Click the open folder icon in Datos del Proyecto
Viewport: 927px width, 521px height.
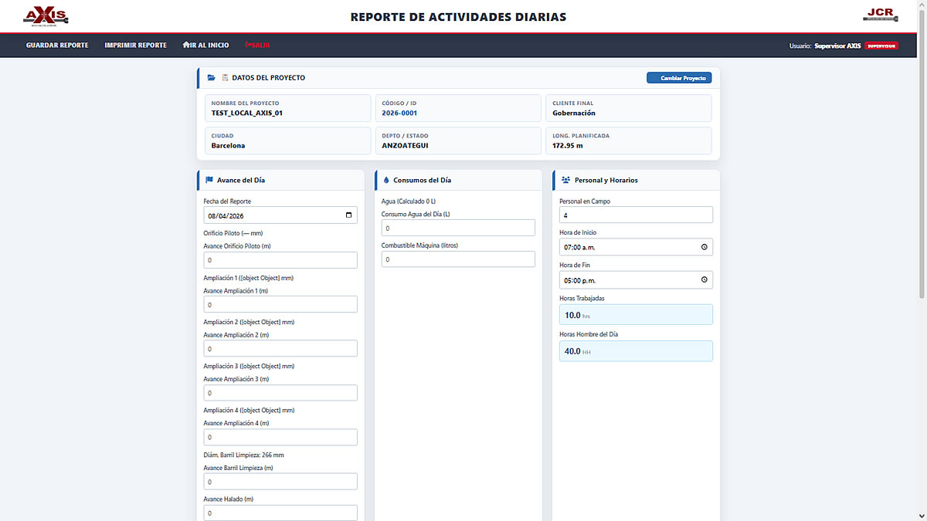[212, 78]
